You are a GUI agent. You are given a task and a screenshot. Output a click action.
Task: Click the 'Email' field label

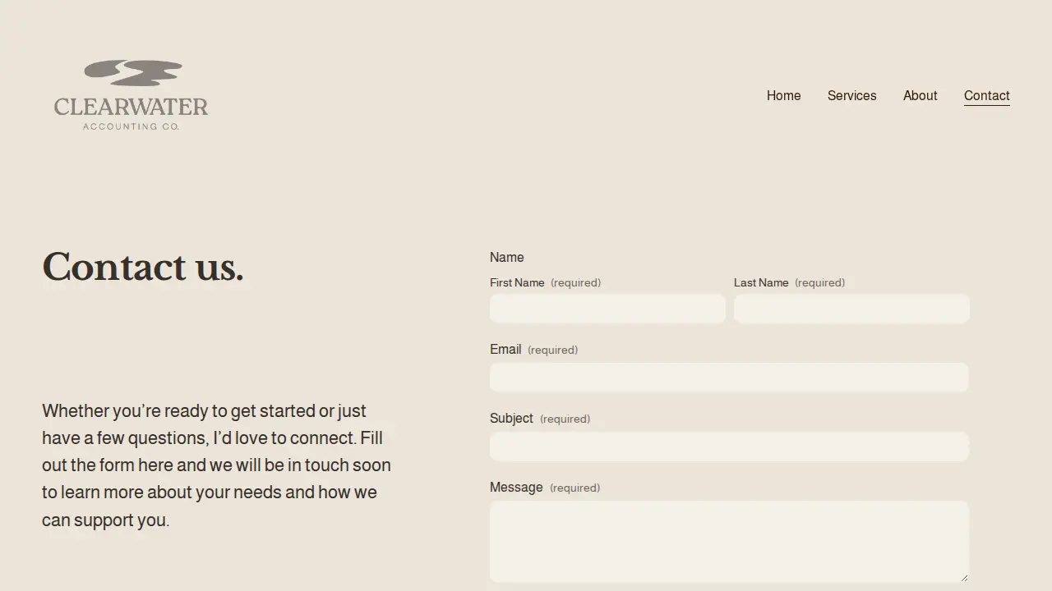(505, 350)
